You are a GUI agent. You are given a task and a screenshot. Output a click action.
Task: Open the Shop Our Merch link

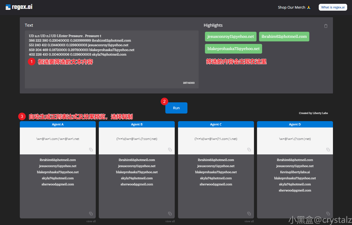(294, 7)
